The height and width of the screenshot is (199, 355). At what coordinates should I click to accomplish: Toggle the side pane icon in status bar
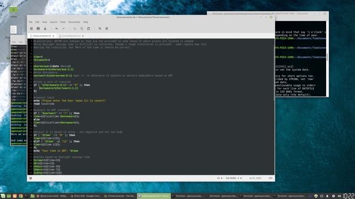click(31, 178)
